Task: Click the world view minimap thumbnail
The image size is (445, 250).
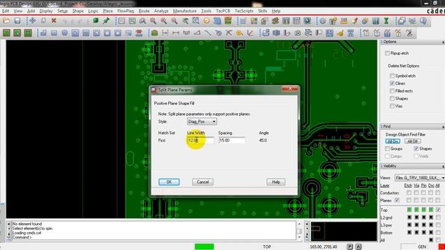Action: tap(343, 231)
